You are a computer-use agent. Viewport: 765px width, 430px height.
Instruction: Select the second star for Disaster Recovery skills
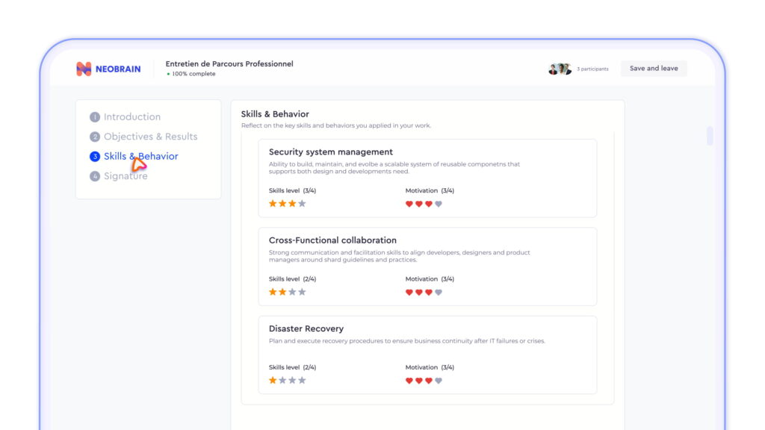282,379
